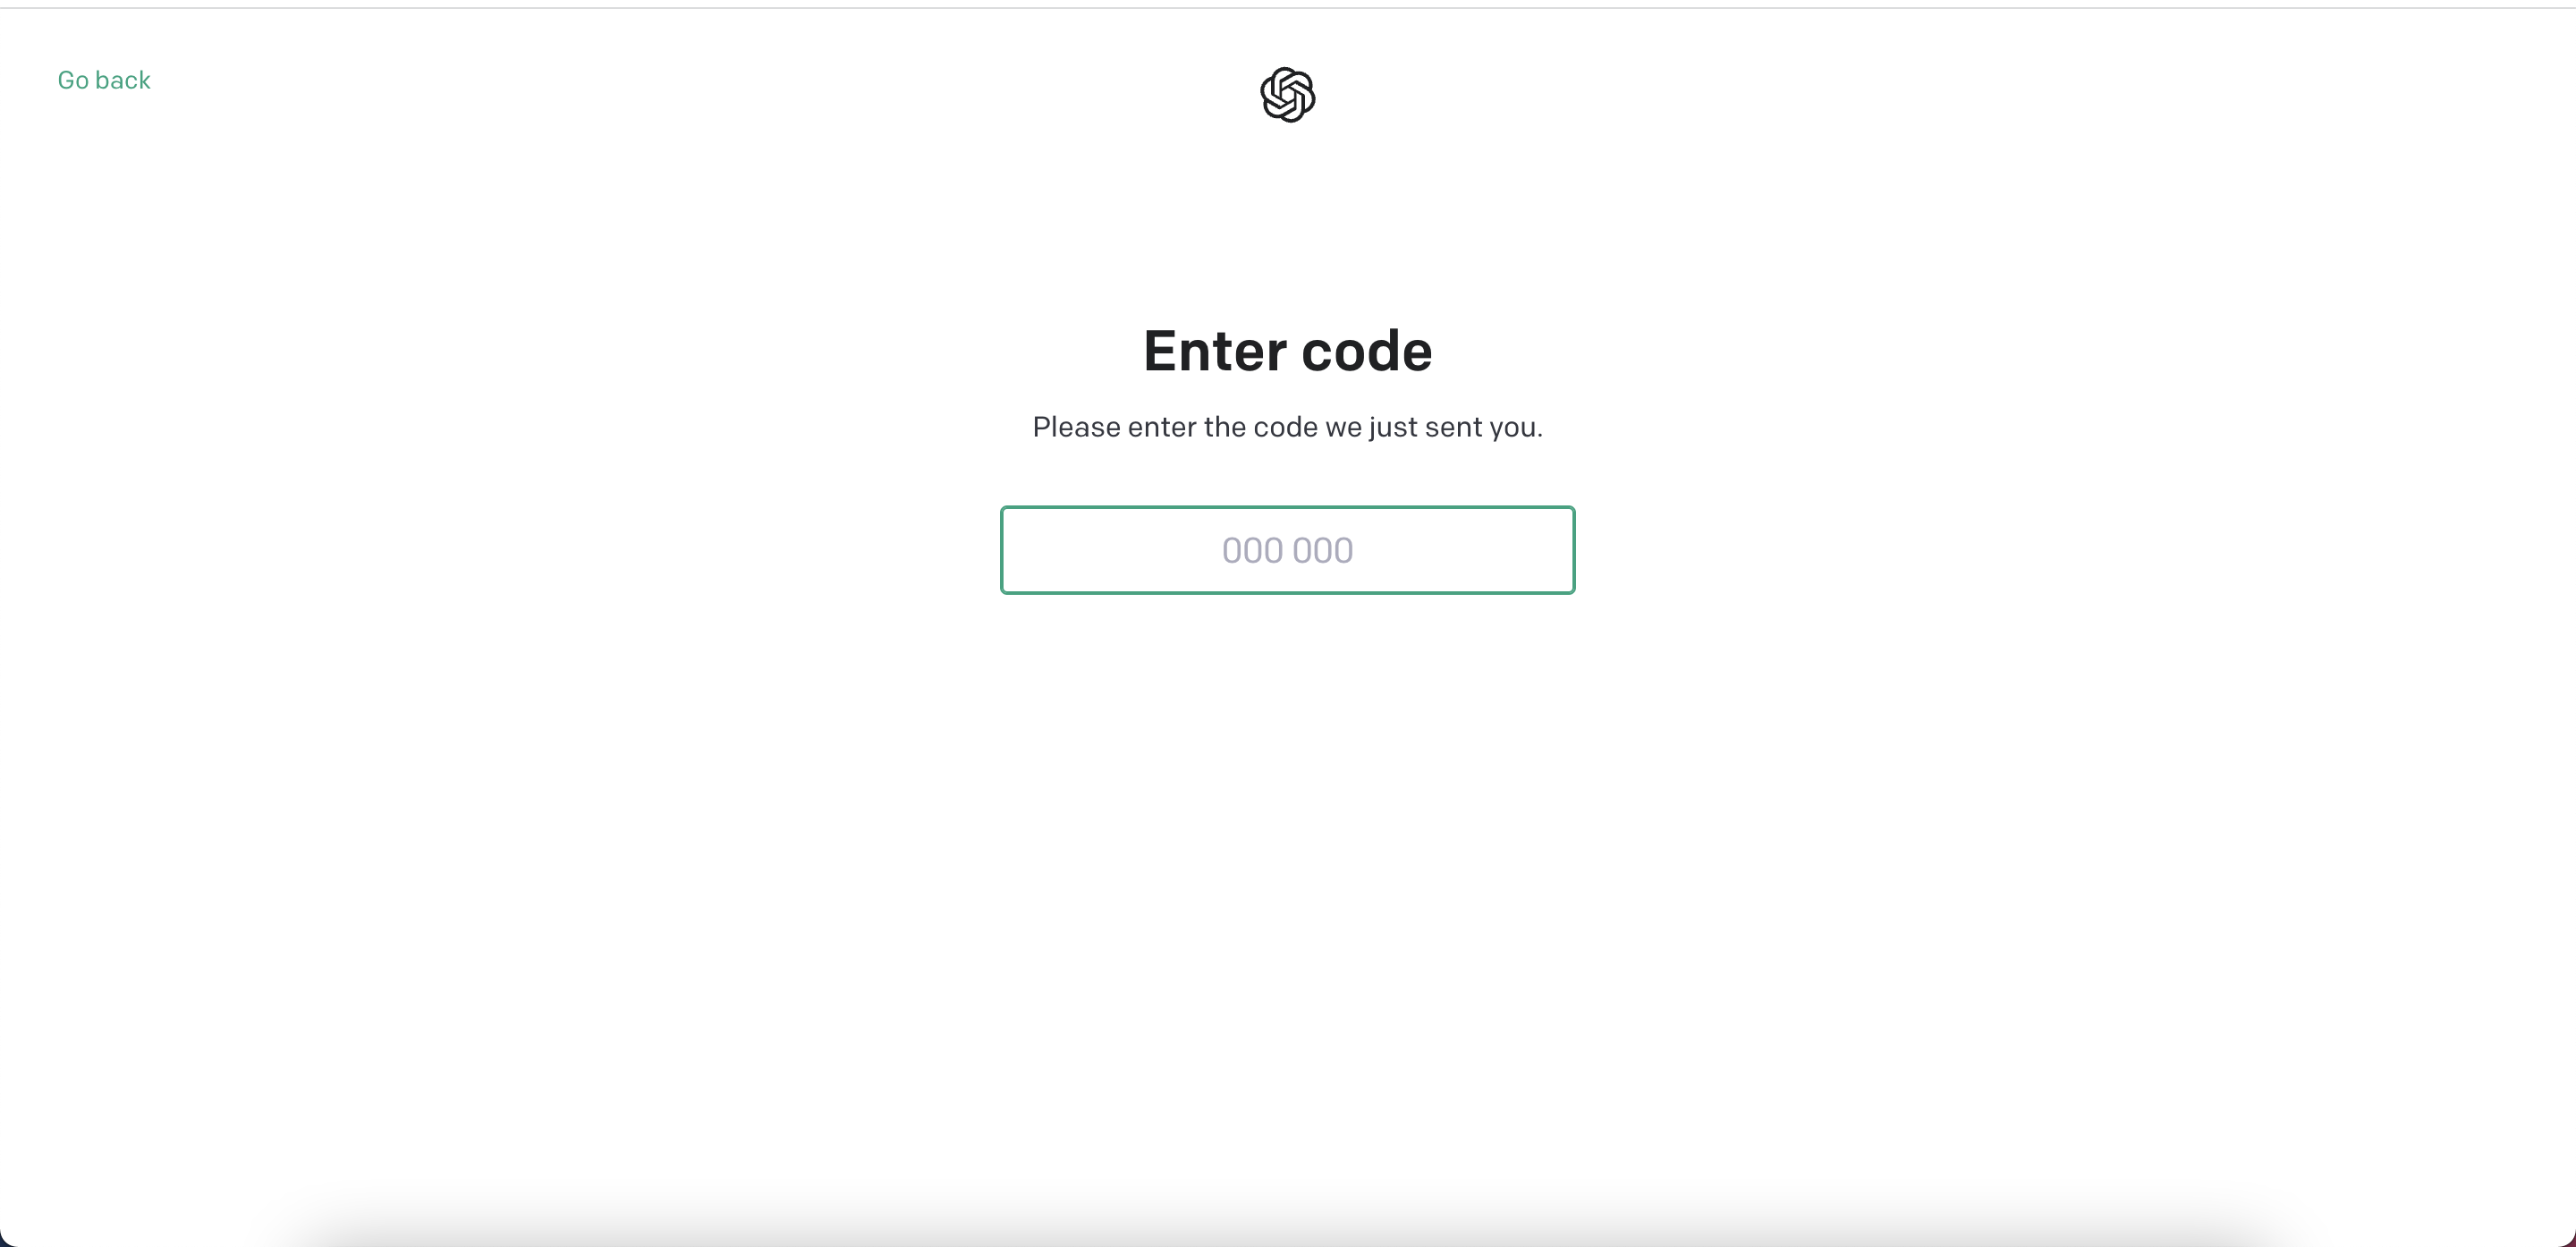Click the "Go" word in Go back
This screenshot has width=2576, height=1247.
click(73, 80)
